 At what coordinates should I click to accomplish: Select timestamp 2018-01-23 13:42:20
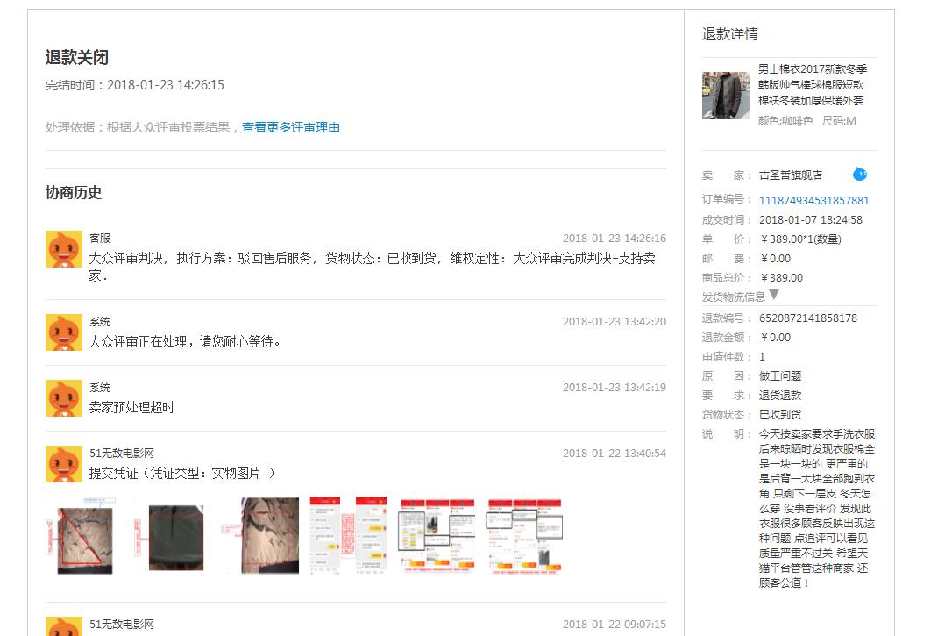click(x=615, y=322)
